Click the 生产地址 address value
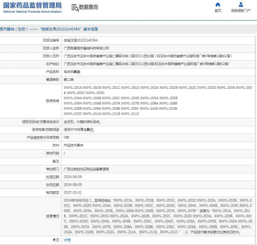The width and height of the screenshot is (257, 245). click(146, 64)
